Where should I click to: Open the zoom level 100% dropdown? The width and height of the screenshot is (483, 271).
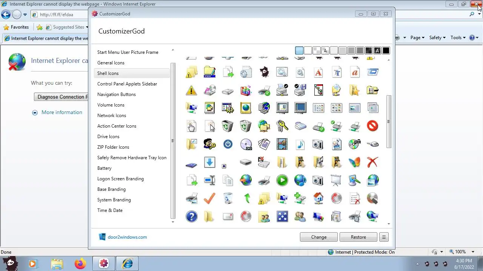point(472,252)
